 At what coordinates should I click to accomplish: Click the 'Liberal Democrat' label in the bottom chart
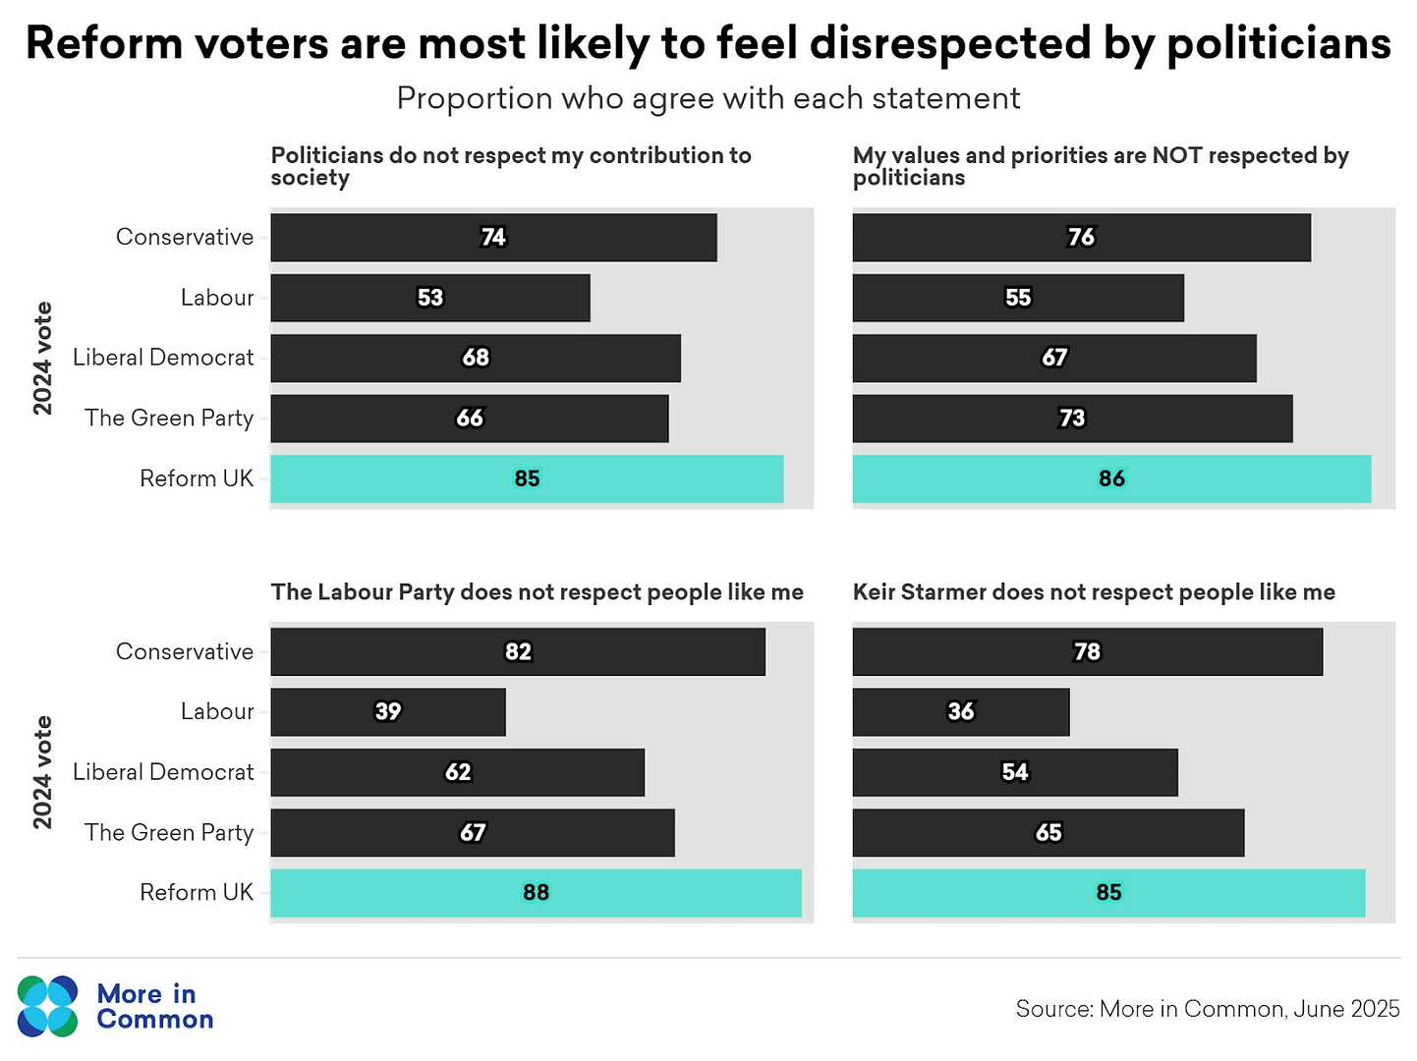point(163,772)
